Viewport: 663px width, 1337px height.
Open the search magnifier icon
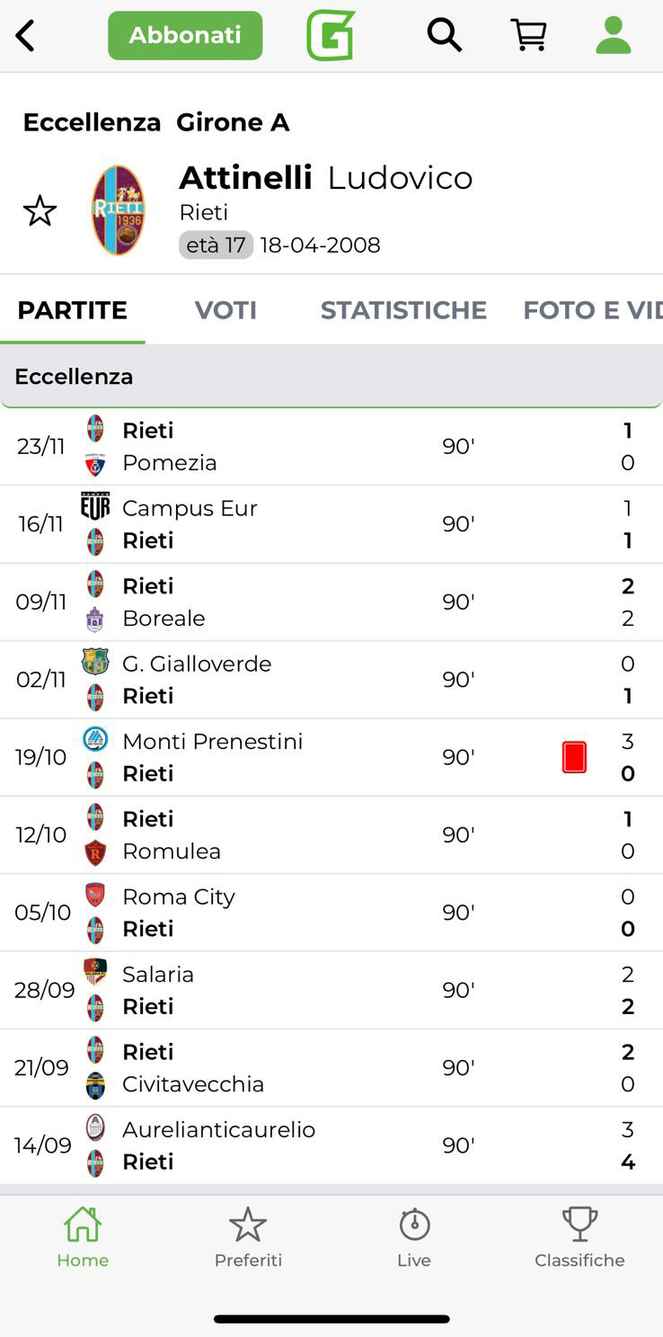click(x=444, y=36)
